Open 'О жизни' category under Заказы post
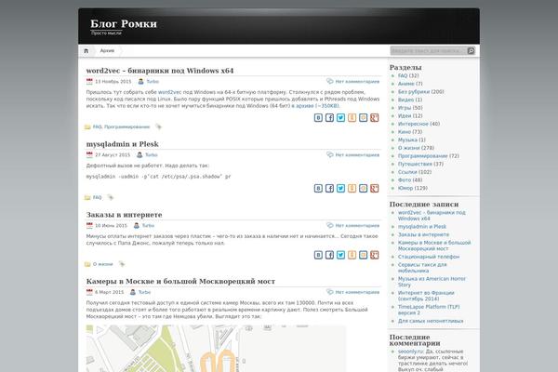The width and height of the screenshot is (558, 372). point(103,264)
